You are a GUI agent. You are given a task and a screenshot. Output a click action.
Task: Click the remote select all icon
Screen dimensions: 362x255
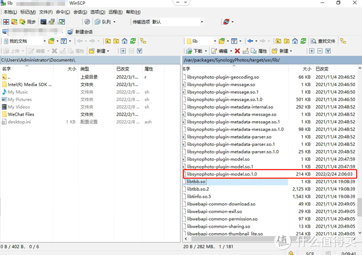click(x=328, y=51)
